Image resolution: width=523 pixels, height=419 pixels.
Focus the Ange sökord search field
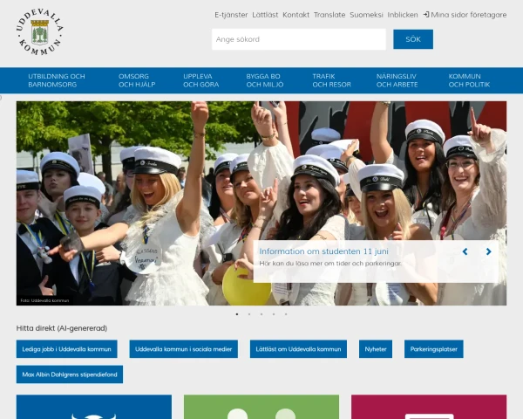coord(298,39)
